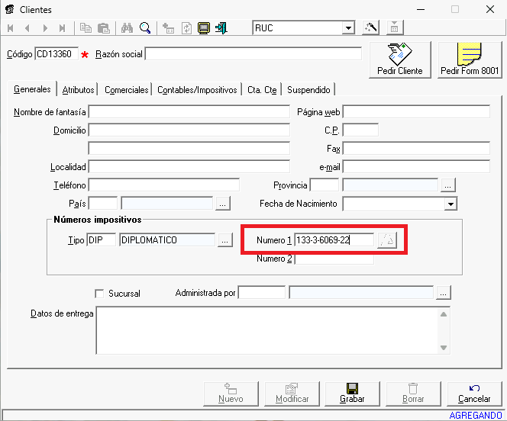Open the Tipo DIPLOMATICO lookup ellipsis button
Image resolution: width=507 pixels, height=421 pixels.
click(224, 240)
